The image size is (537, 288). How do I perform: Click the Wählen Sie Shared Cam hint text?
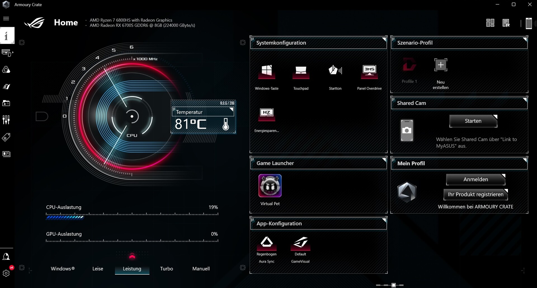point(476,142)
